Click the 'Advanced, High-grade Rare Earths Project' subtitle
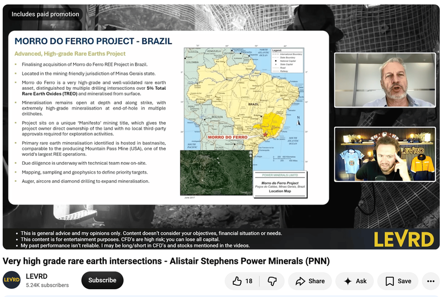 [70, 53]
